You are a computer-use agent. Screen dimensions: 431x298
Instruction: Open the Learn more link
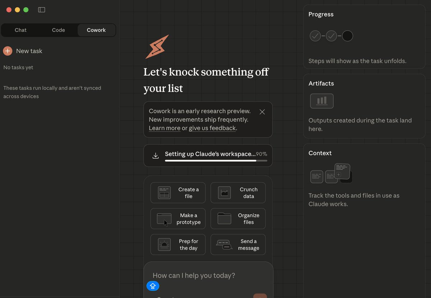(x=164, y=128)
